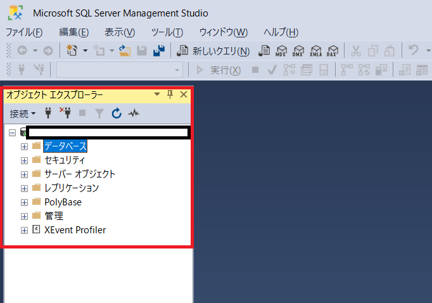Expand the PolyBase folder node
Image resolution: width=432 pixels, height=303 pixels.
pyautogui.click(x=24, y=202)
